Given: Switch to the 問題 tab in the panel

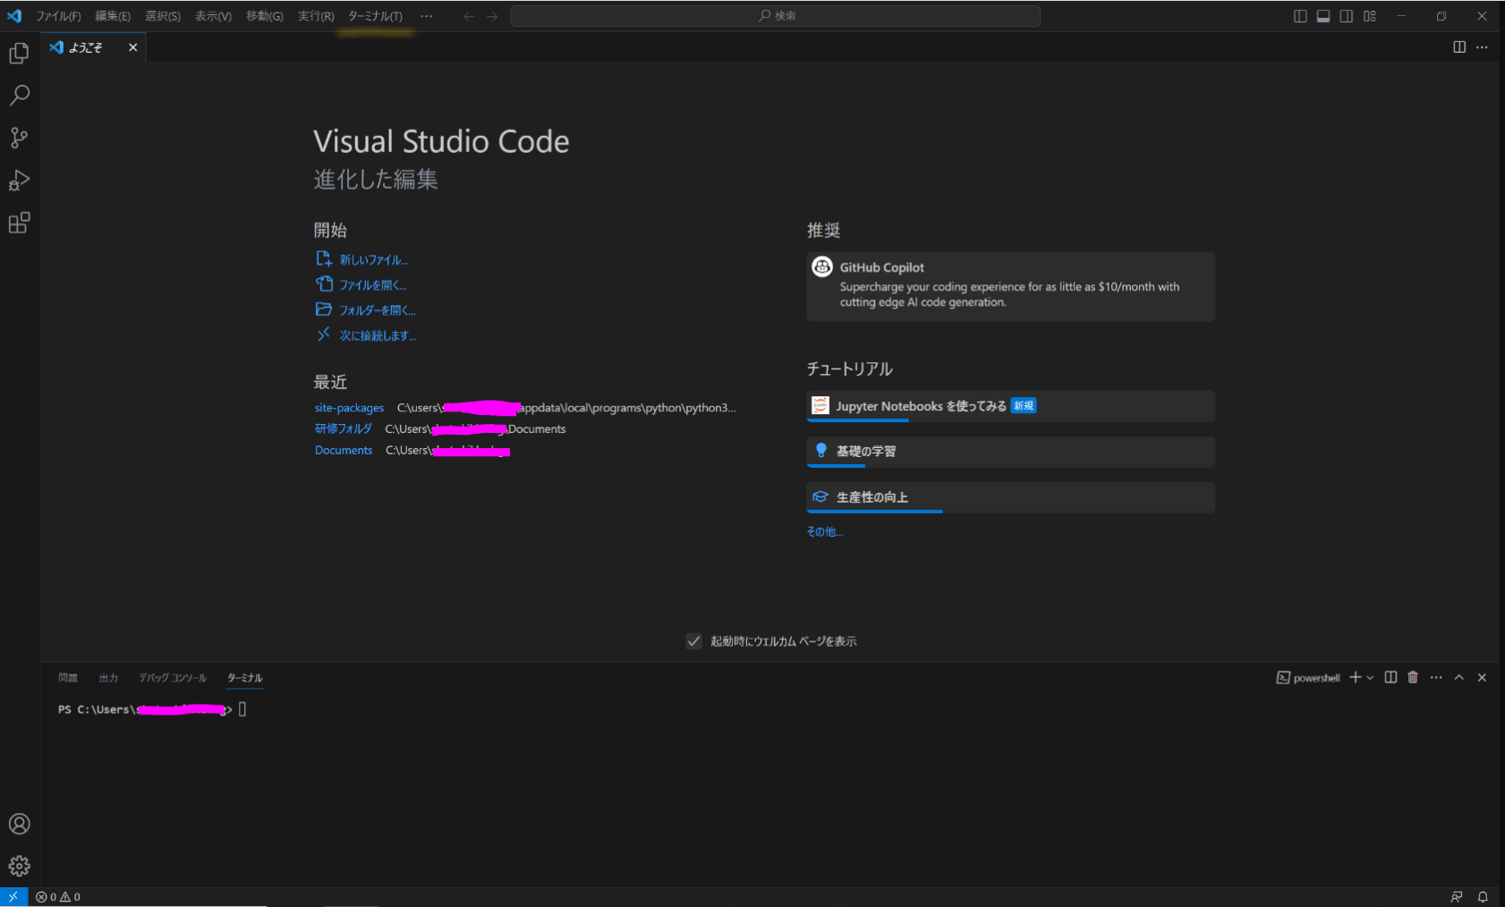Looking at the screenshot, I should [x=67, y=677].
